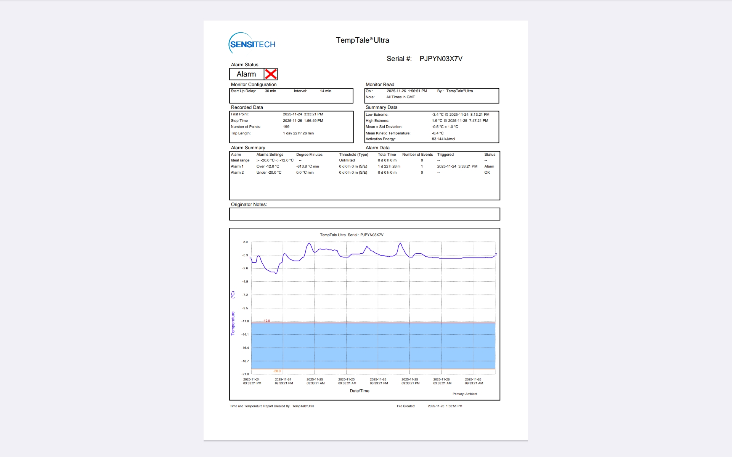Click the Date/Time axis label
The image size is (732, 457).
point(359,391)
